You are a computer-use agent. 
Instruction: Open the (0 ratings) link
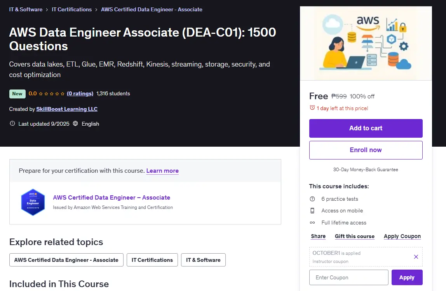click(x=80, y=93)
